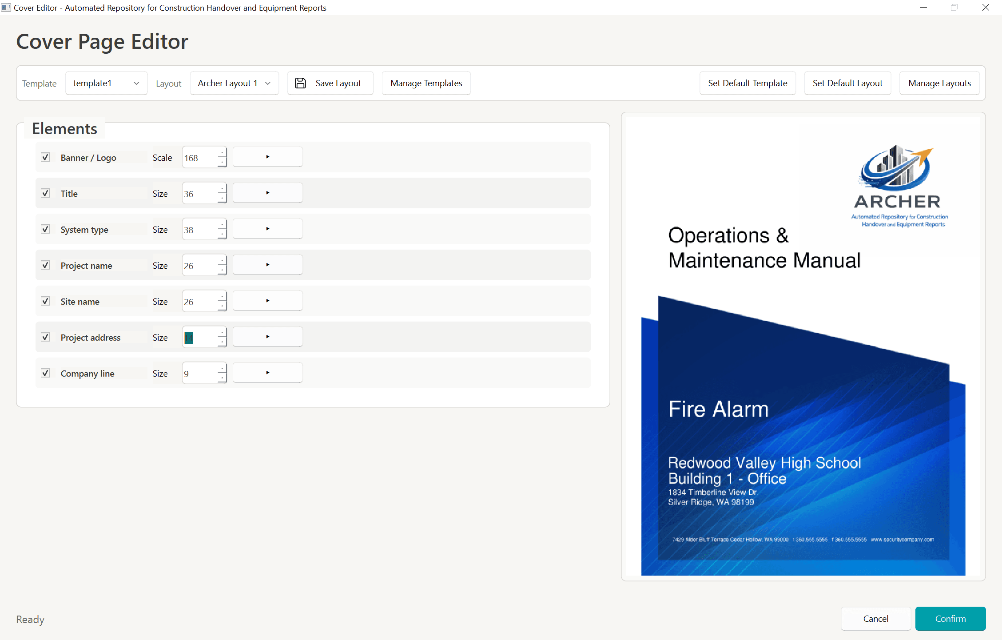This screenshot has width=1002, height=640.
Task: Uncheck the Site name element
Action: 46,301
